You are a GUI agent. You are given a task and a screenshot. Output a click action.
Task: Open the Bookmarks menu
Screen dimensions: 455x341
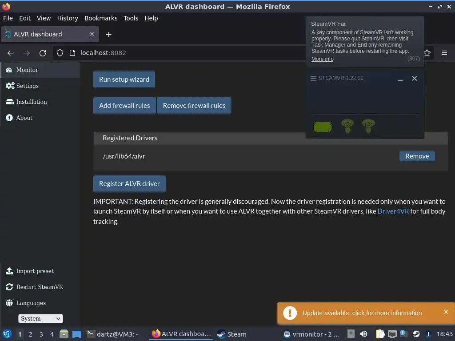[101, 18]
